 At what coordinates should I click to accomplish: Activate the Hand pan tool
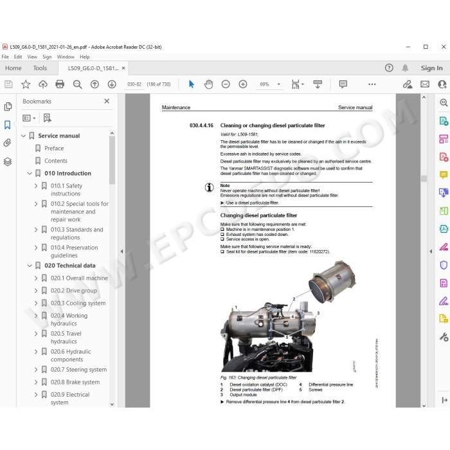[x=209, y=84]
